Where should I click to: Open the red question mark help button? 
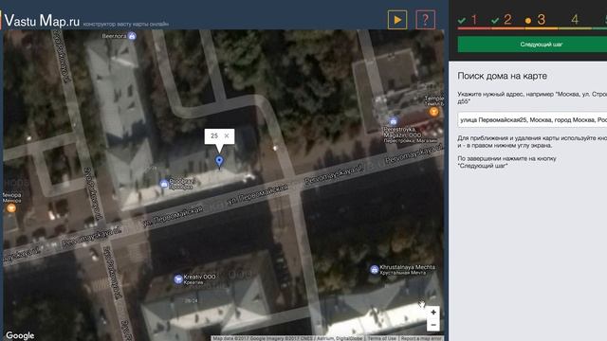(x=426, y=19)
